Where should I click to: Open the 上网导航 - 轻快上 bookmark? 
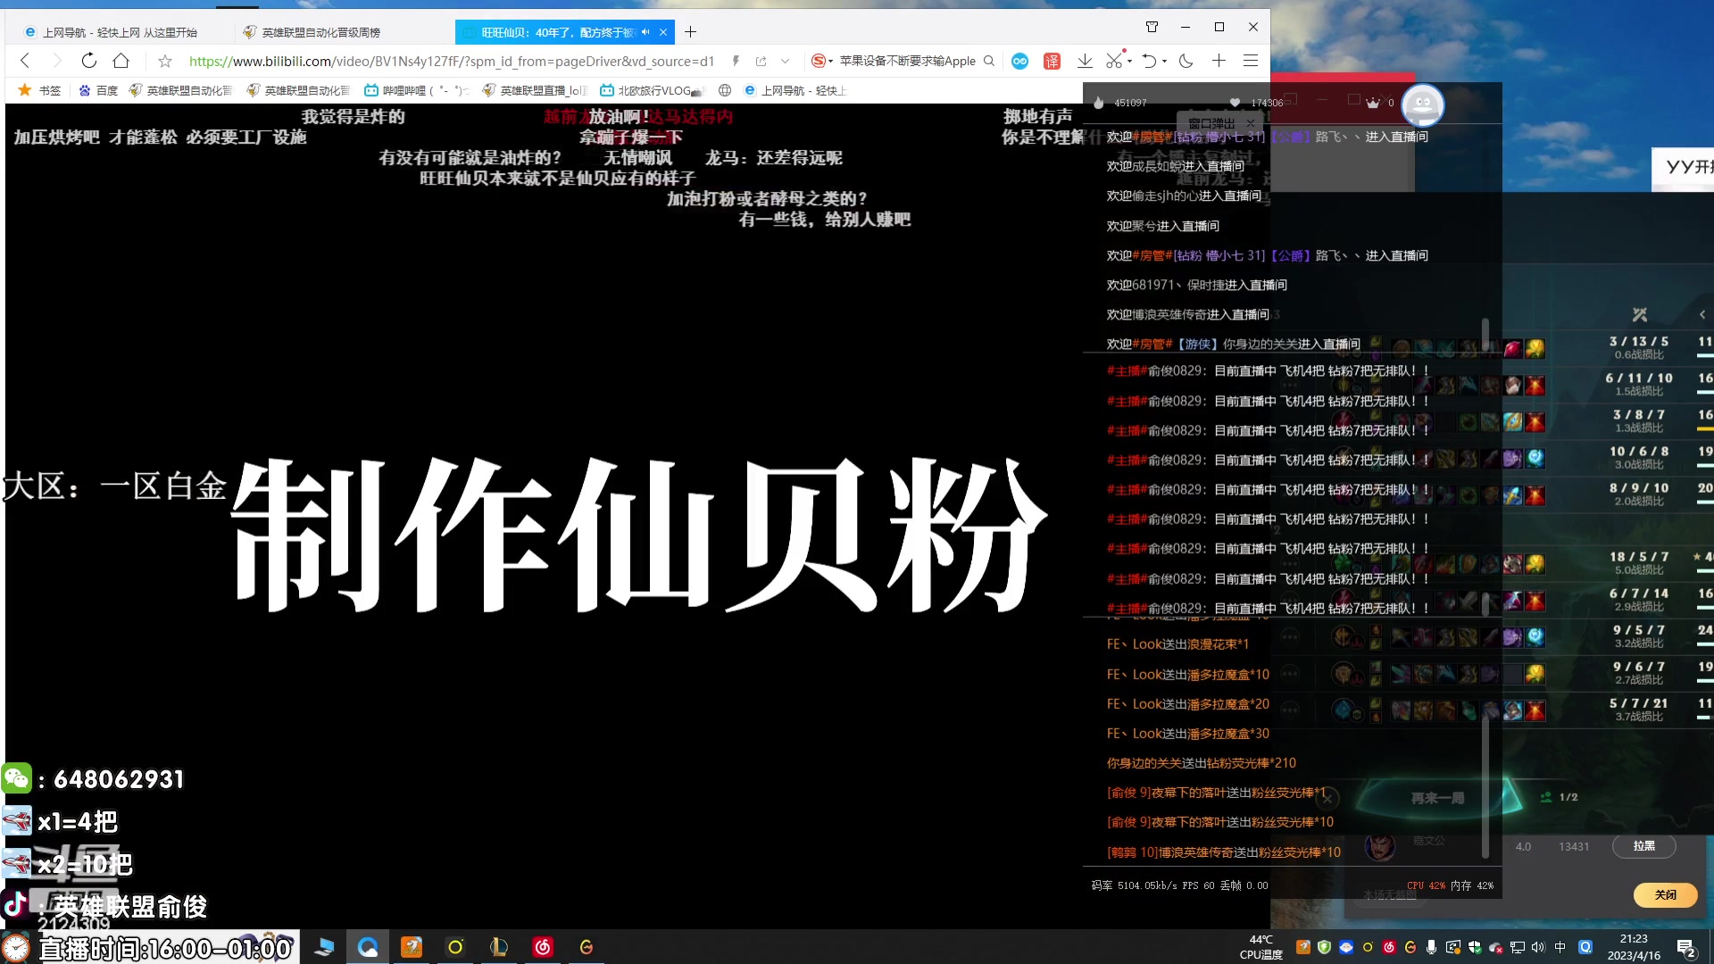(795, 90)
